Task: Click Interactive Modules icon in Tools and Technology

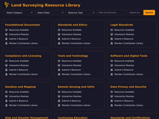Action: [59, 65]
